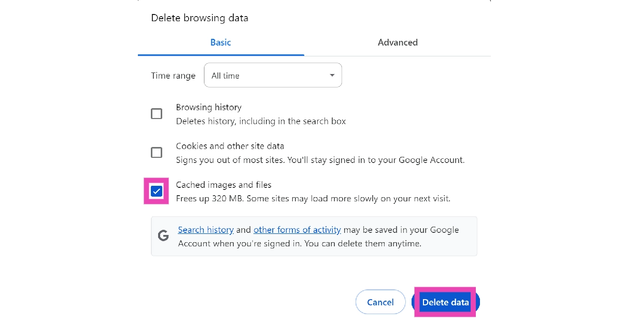Click the Cached images and files label

point(224,185)
